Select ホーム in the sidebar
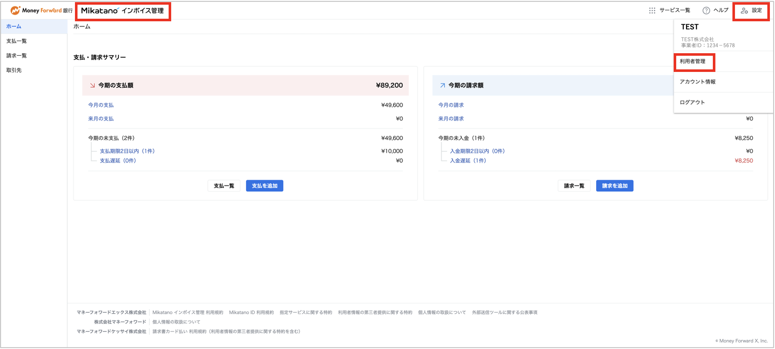The image size is (775, 349). (x=34, y=26)
